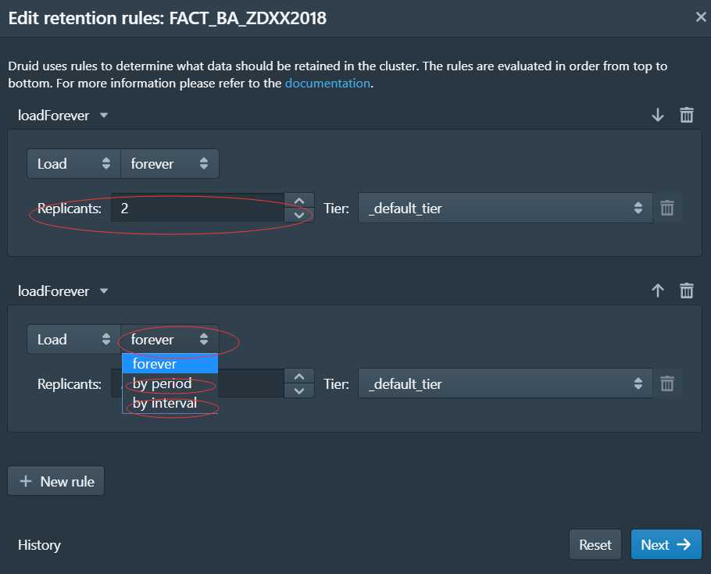Decrease replicants in second rule
This screenshot has height=574, width=711.
[x=298, y=390]
